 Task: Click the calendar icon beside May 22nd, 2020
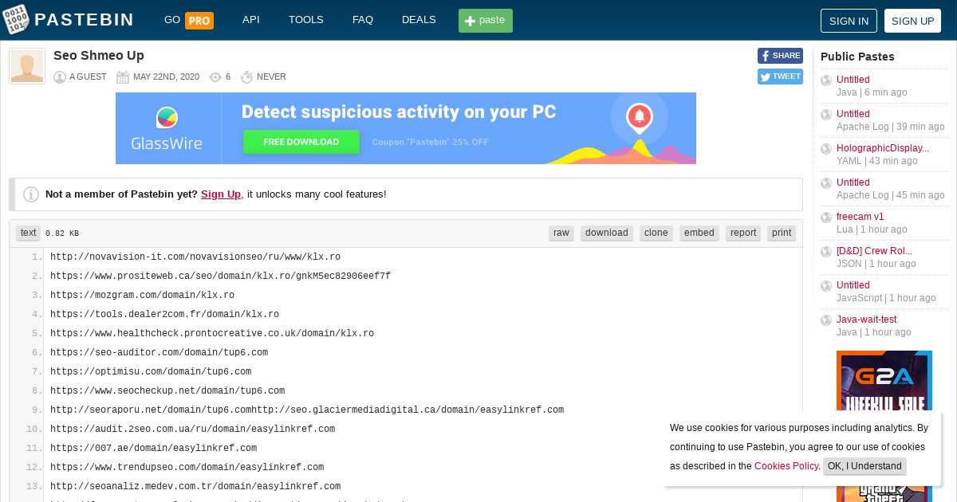pyautogui.click(x=123, y=77)
